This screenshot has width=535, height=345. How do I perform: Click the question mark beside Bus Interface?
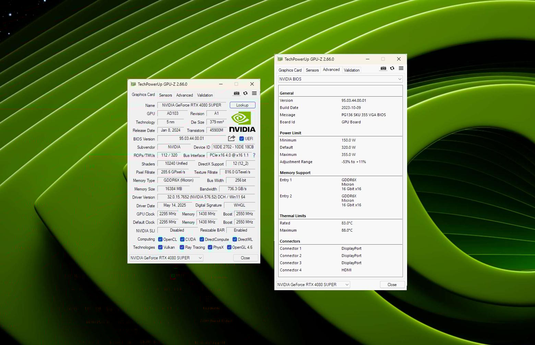(x=254, y=155)
